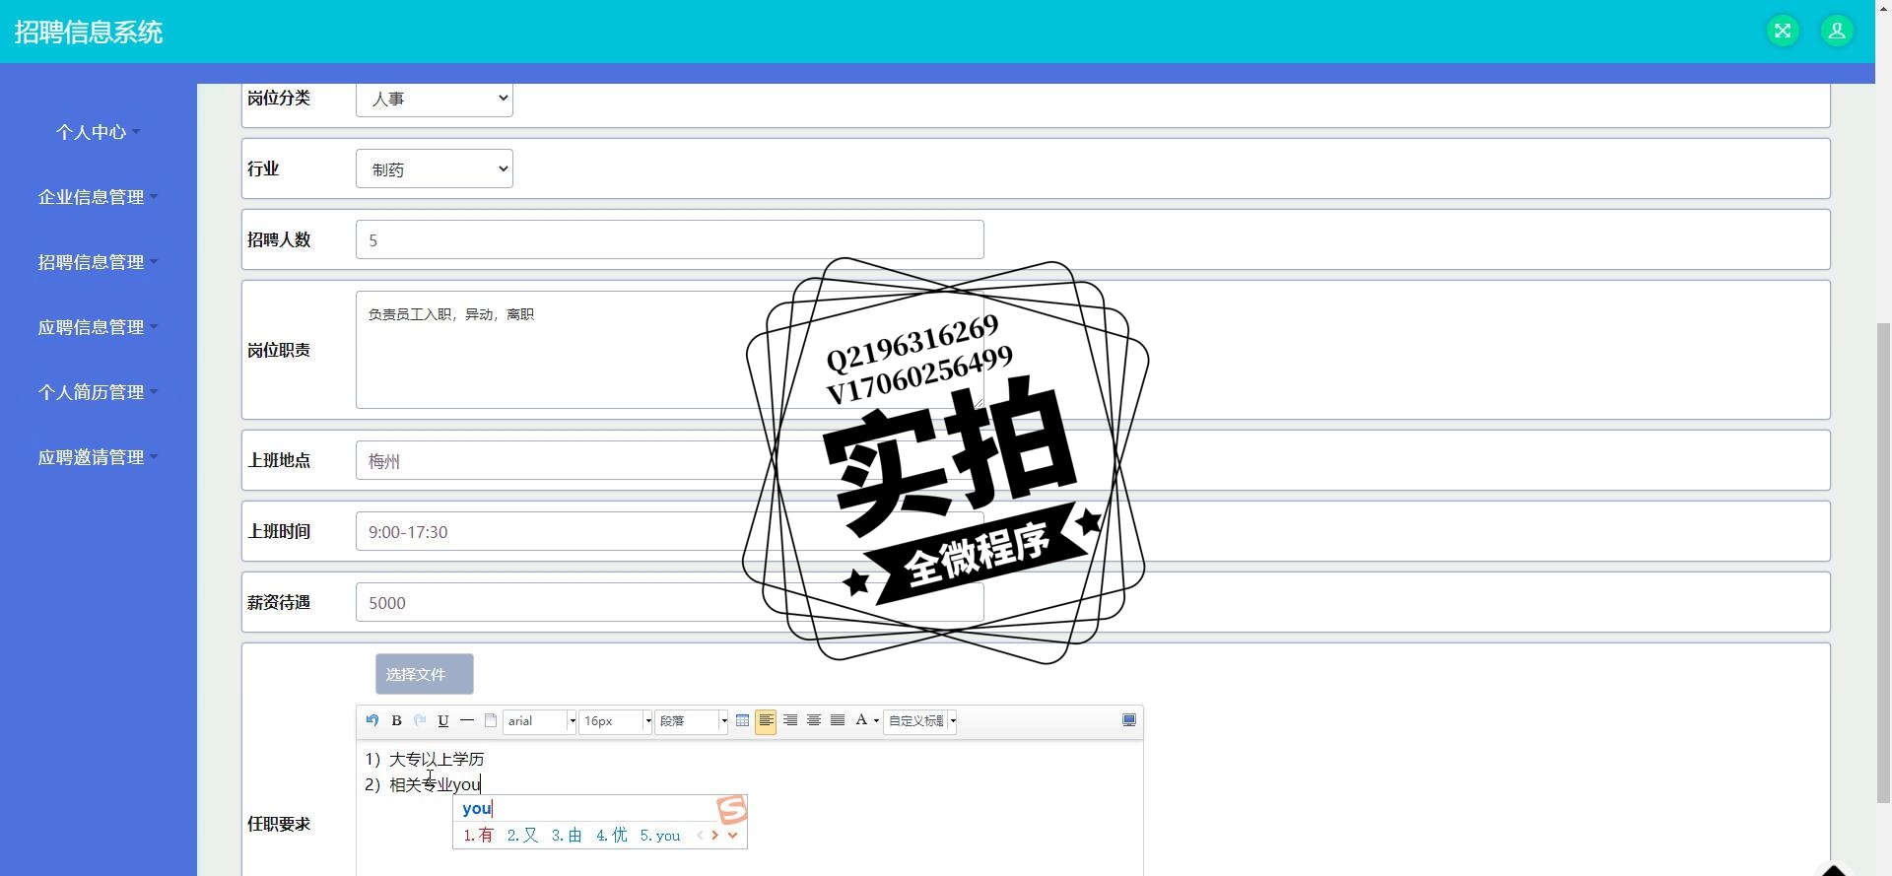Choose IME candidate 4 优
Image resolution: width=1892 pixels, height=876 pixels.
click(612, 836)
